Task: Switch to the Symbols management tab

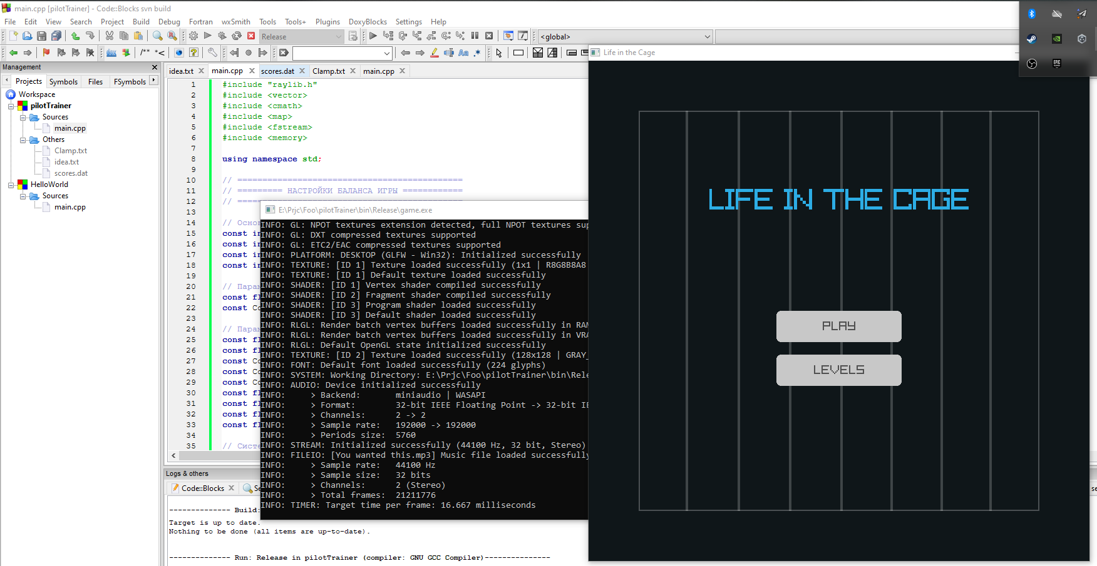Action: [63, 81]
